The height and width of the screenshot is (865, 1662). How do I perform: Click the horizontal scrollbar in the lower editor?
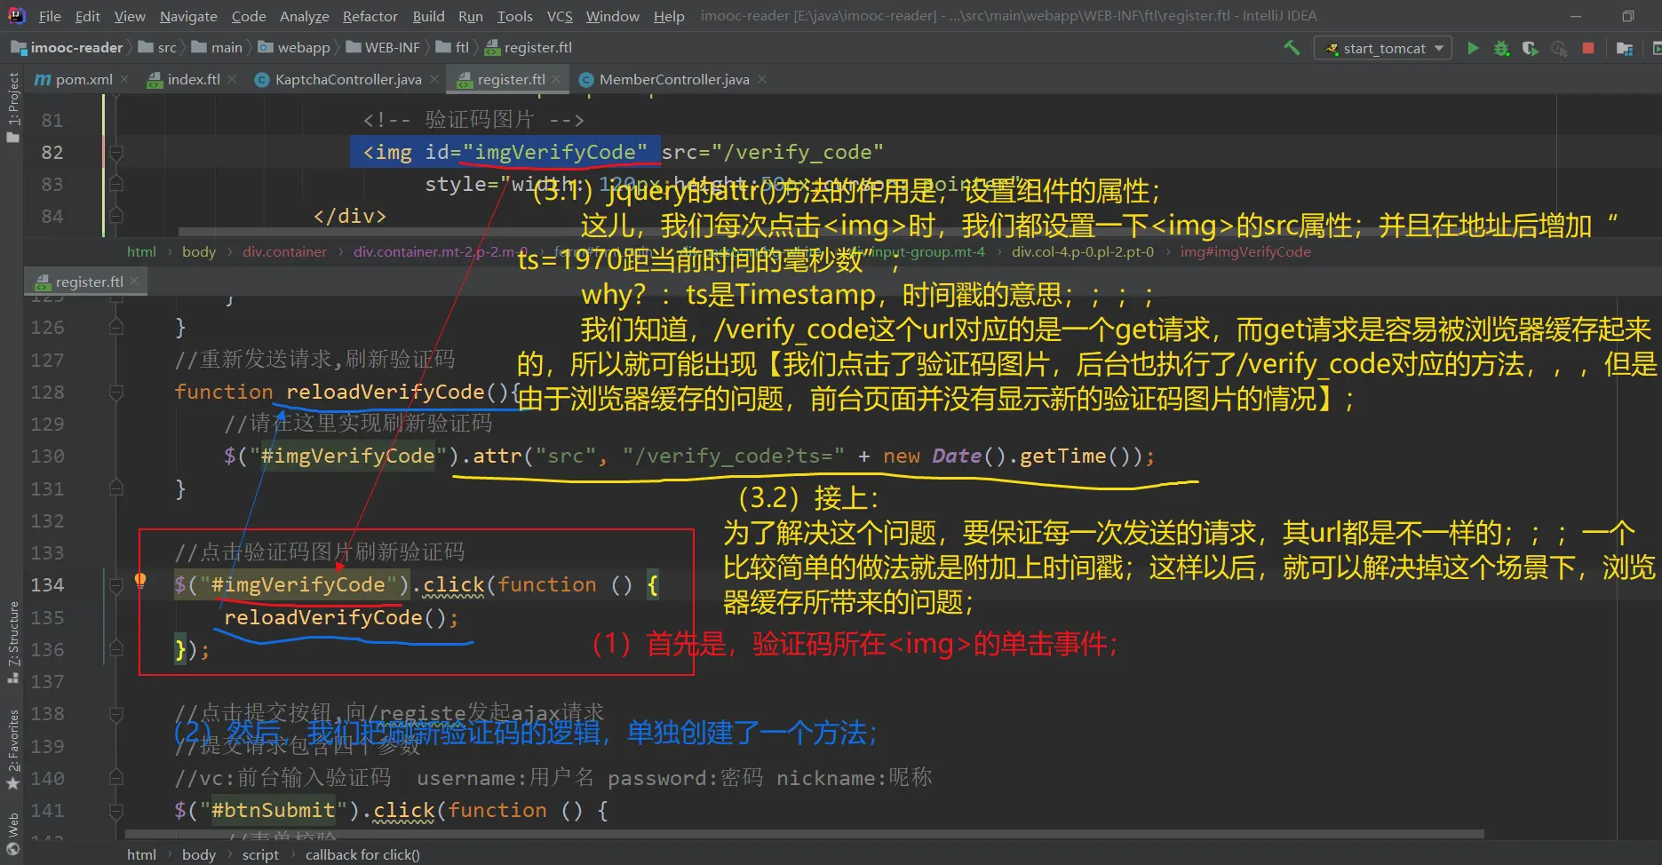(x=804, y=834)
